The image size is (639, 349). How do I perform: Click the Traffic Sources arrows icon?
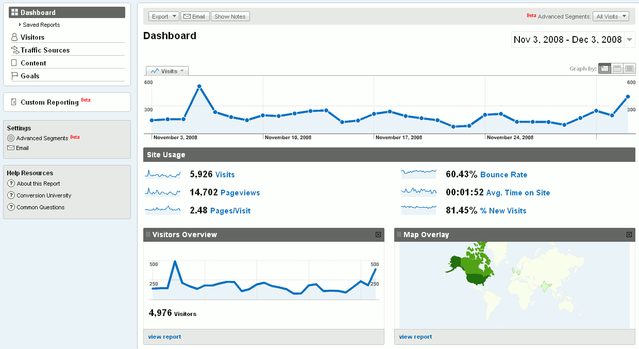[14, 49]
